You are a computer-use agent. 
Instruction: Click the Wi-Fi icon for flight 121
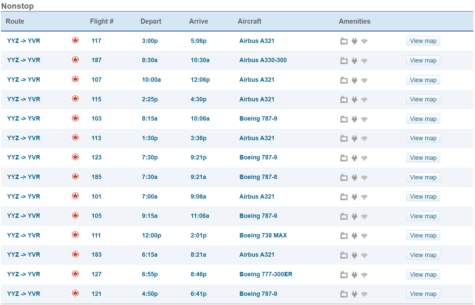click(x=364, y=294)
